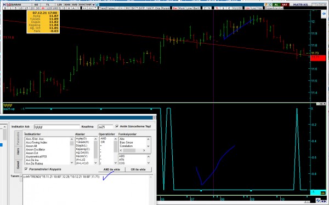Select the Trend drawing tool
This screenshot has height=205, width=329.
[103, 8]
